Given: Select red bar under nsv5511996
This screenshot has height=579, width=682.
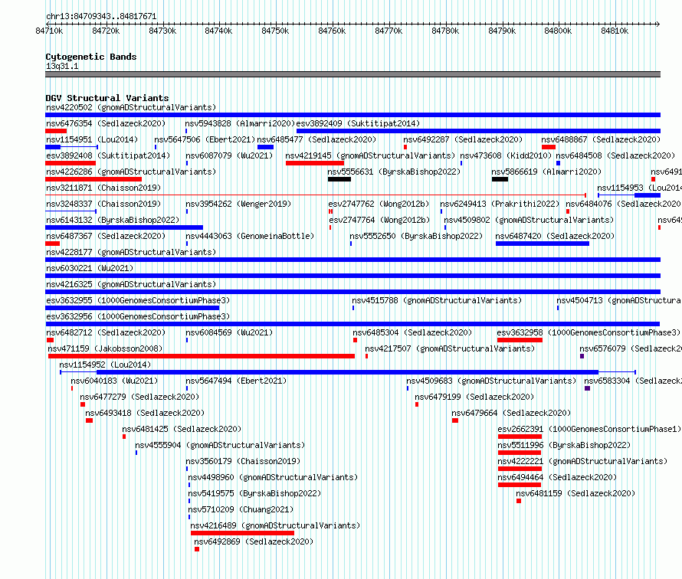Looking at the screenshot, I should click(520, 453).
